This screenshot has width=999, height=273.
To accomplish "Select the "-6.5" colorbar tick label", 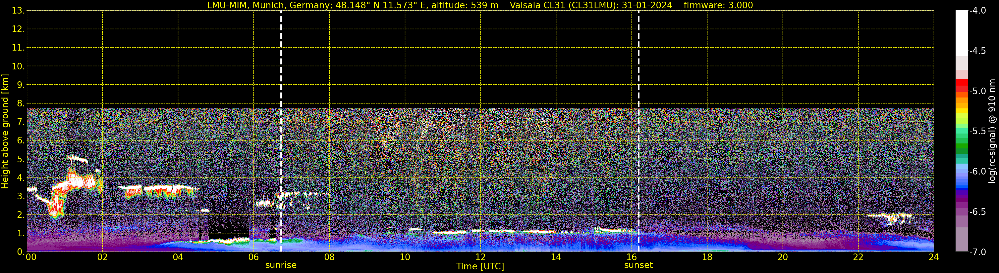I will (978, 212).
